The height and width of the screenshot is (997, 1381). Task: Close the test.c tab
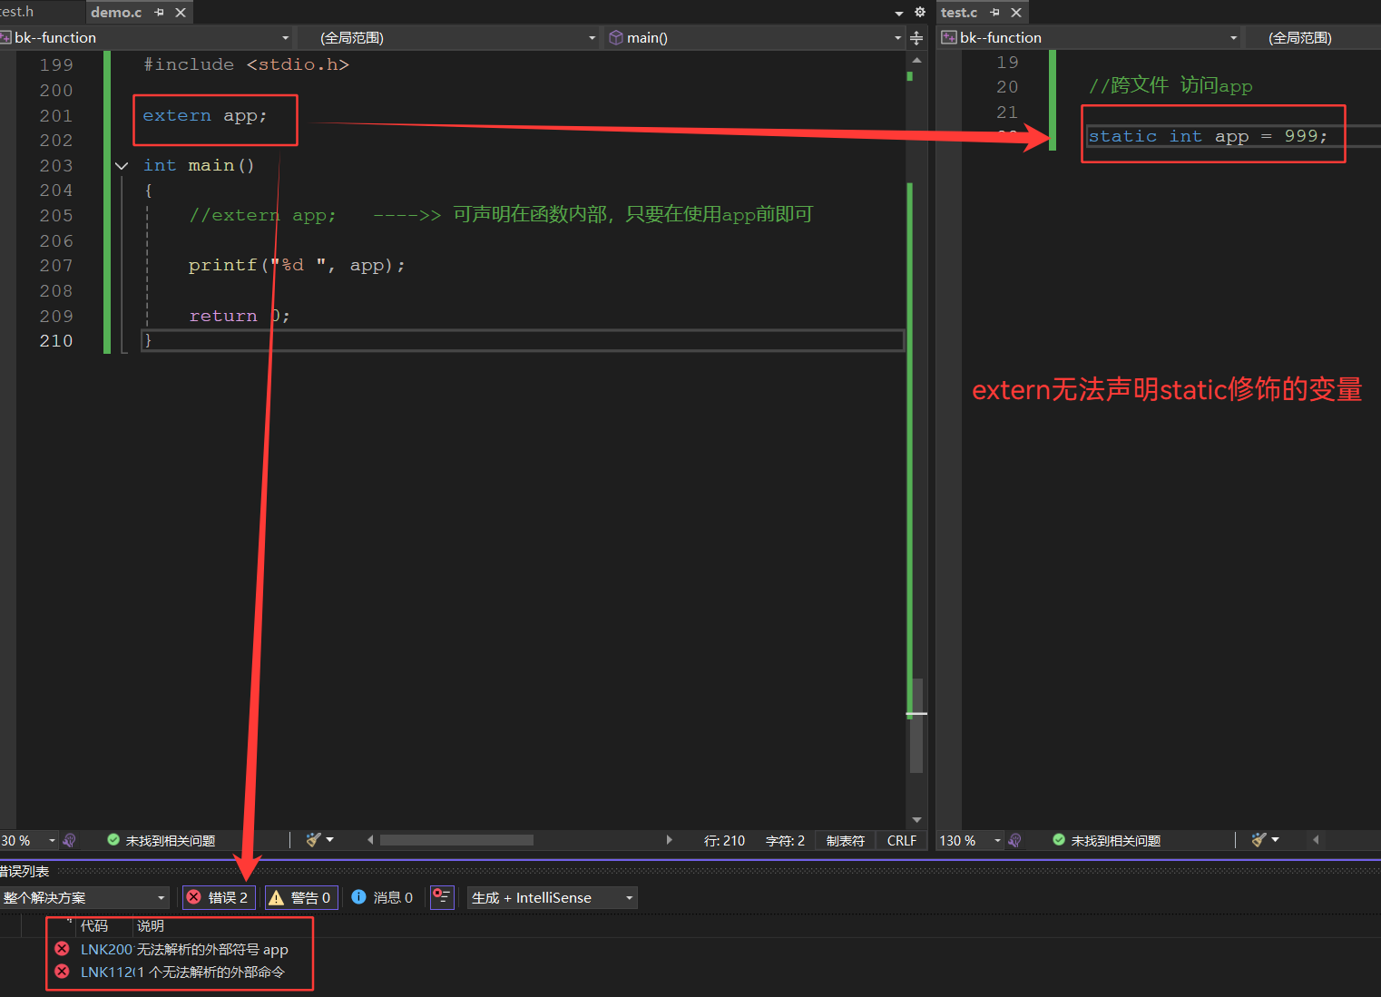(1016, 12)
